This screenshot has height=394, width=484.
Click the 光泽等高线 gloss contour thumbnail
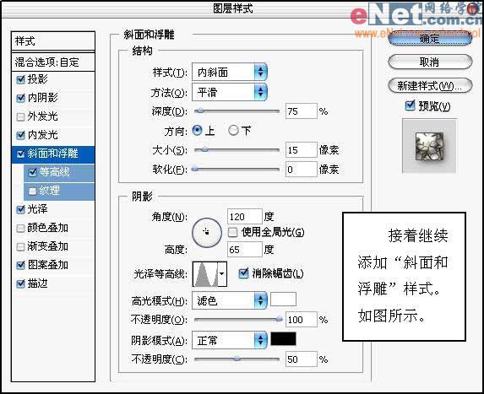point(205,273)
